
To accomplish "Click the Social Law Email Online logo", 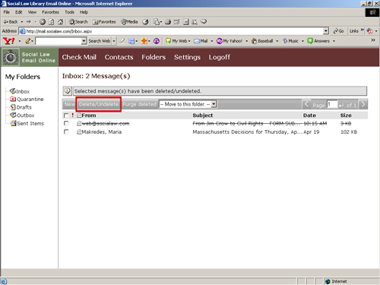I will (30, 57).
